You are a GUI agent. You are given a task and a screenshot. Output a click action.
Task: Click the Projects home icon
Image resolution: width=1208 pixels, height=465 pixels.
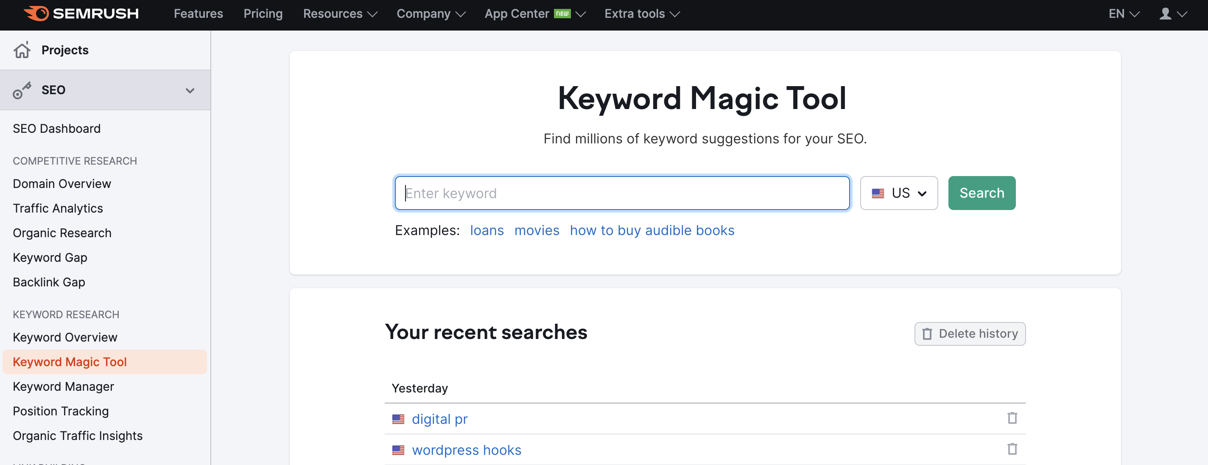[x=22, y=49]
